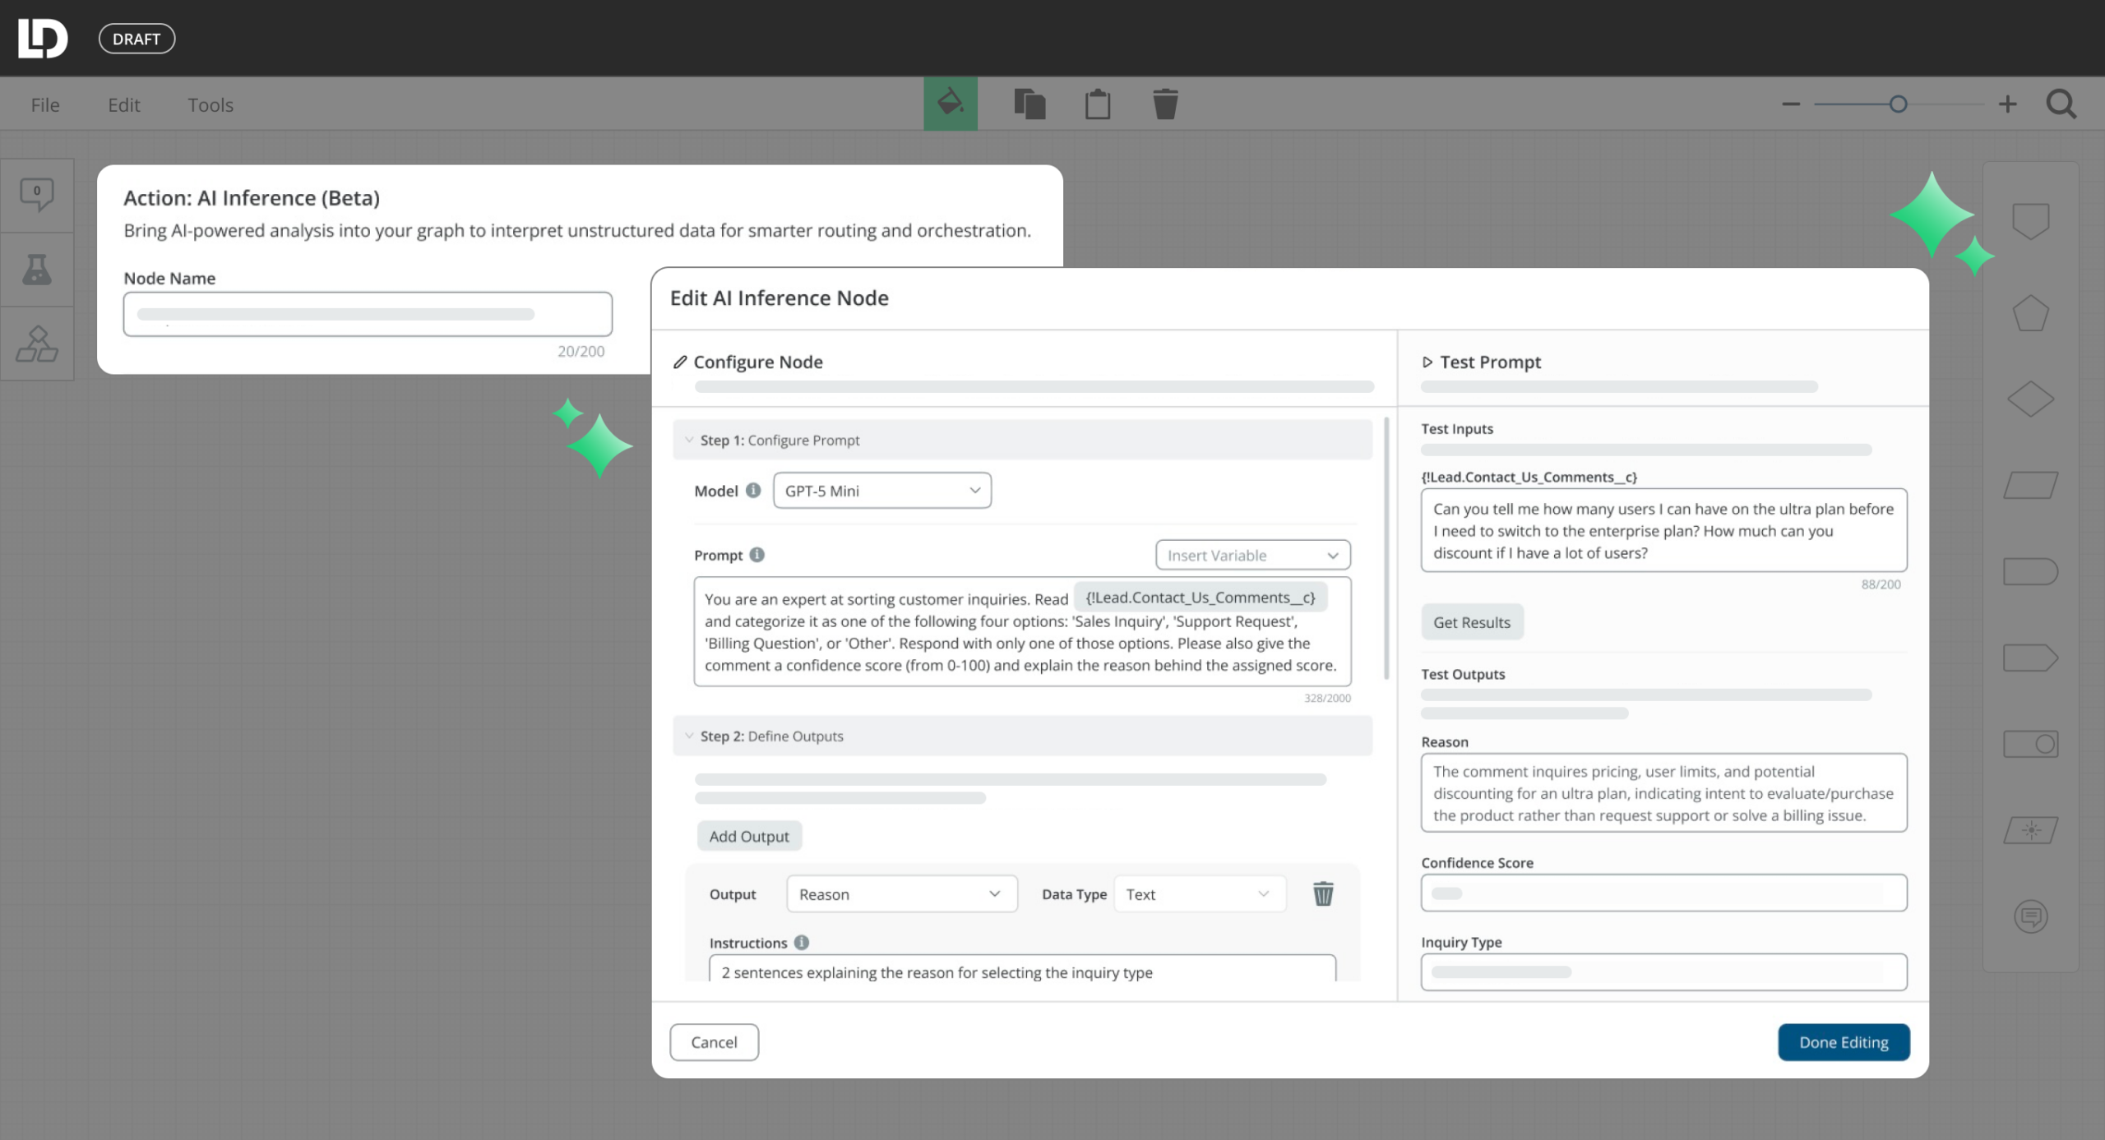The height and width of the screenshot is (1140, 2105).
Task: Open the comments panel in the left sidebar
Action: pyautogui.click(x=37, y=195)
